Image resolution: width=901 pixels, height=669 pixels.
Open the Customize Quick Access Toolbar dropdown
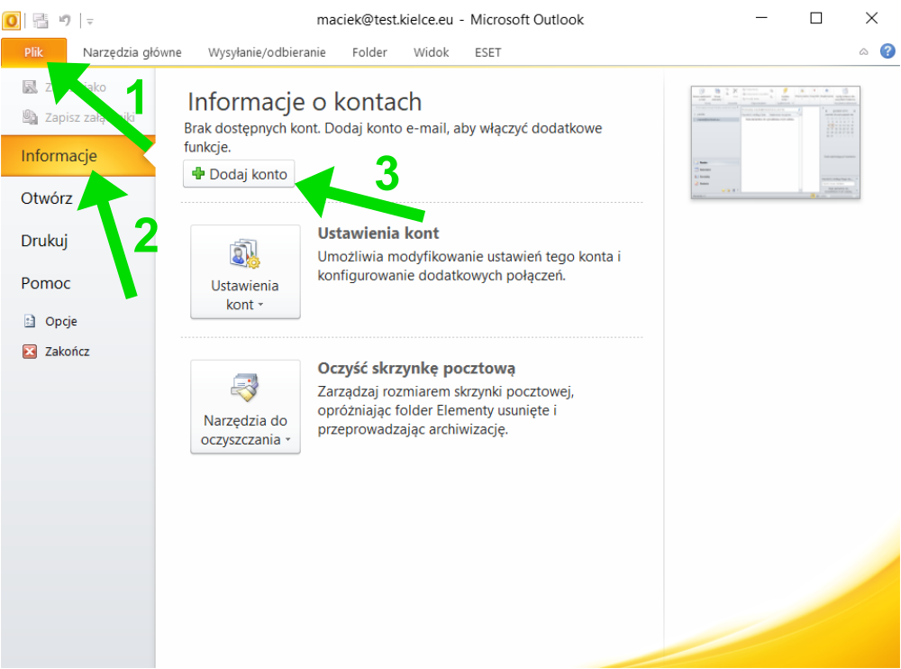[90, 20]
